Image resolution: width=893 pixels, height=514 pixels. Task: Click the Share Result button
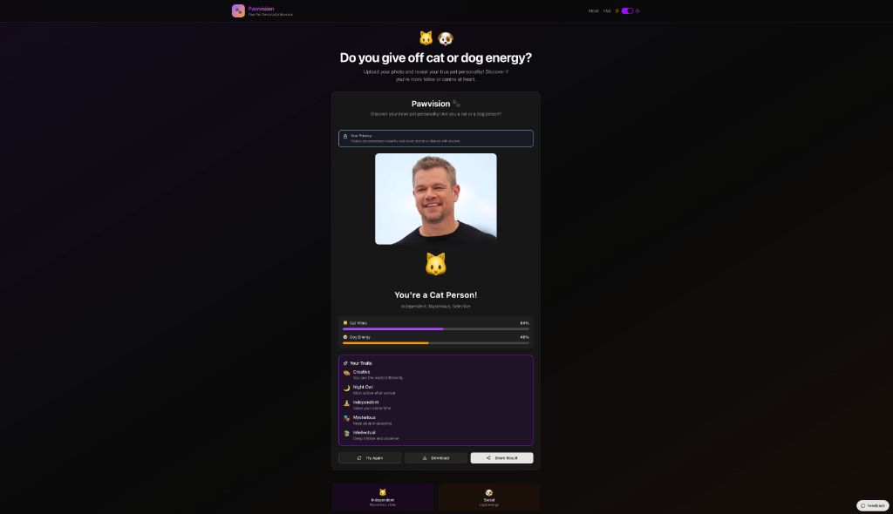point(501,457)
